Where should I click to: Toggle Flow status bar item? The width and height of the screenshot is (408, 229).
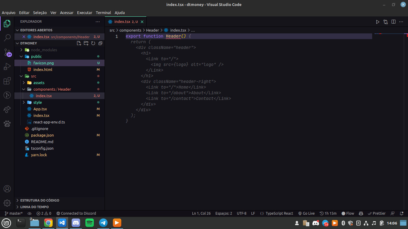tap(348, 213)
